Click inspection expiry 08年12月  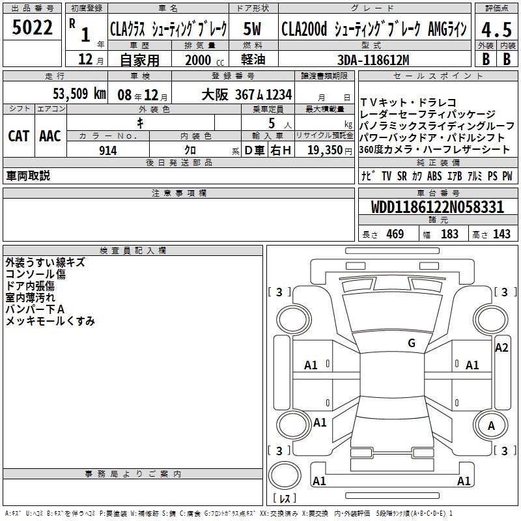tap(143, 95)
